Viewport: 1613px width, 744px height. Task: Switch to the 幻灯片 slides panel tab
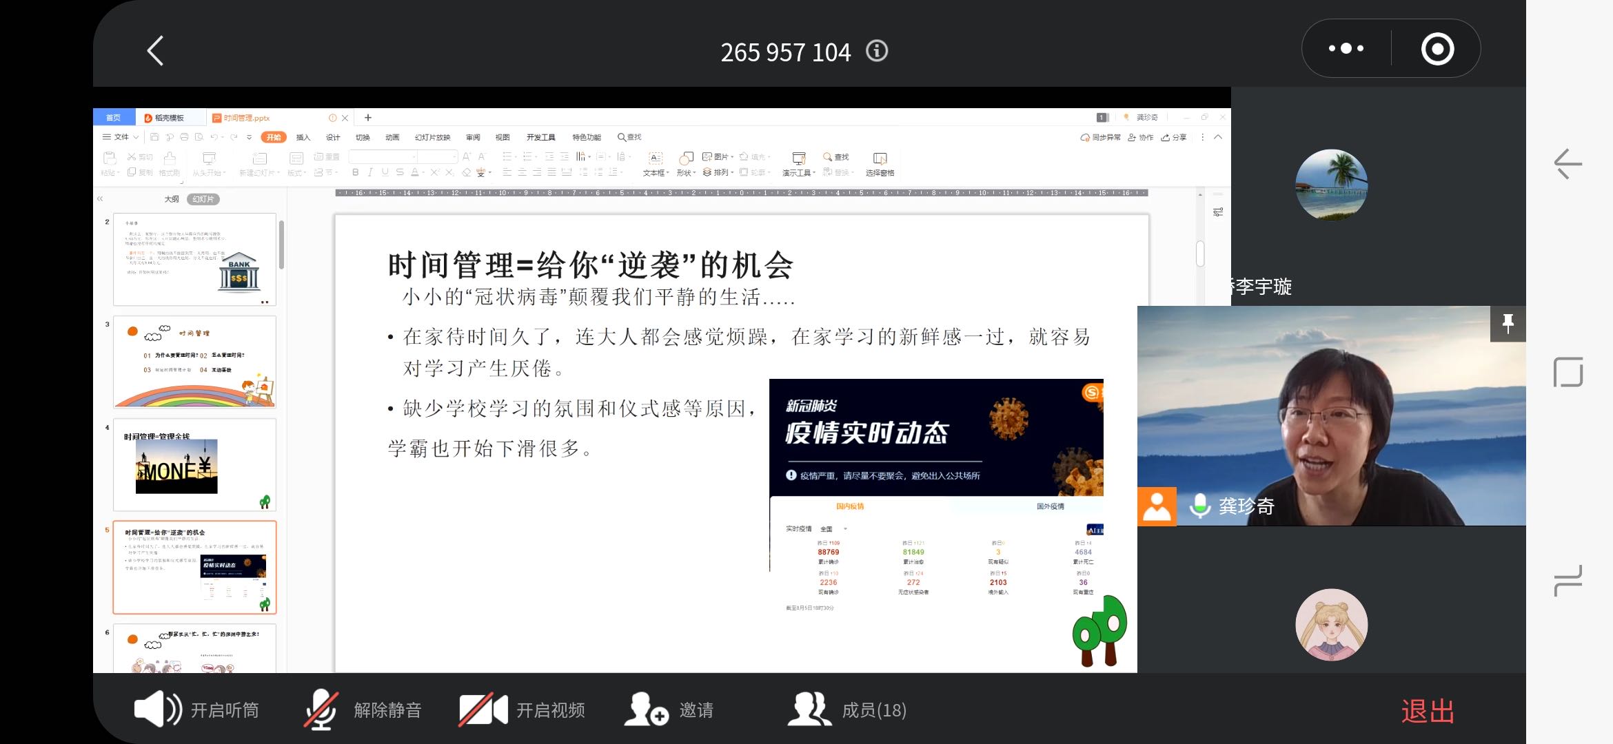(204, 199)
